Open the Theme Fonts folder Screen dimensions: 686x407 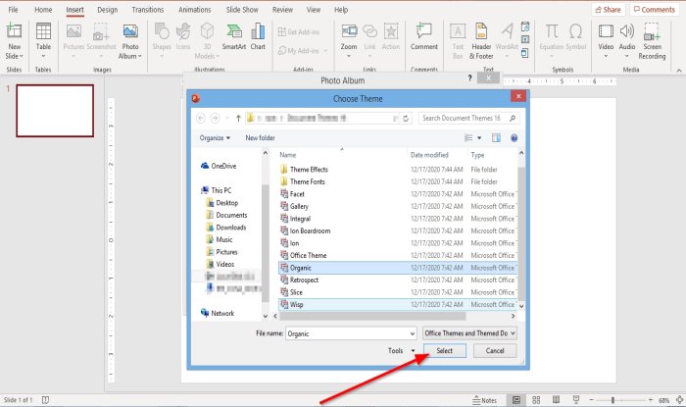click(x=397, y=181)
